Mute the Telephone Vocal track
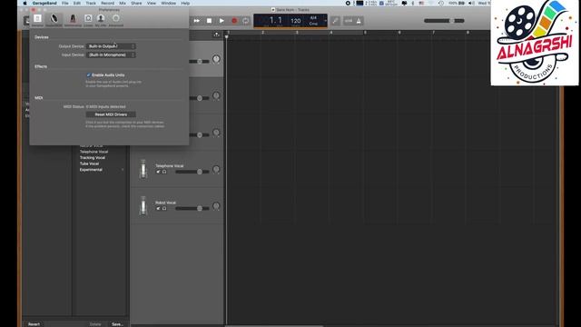The width and height of the screenshot is (581, 327). (x=158, y=172)
